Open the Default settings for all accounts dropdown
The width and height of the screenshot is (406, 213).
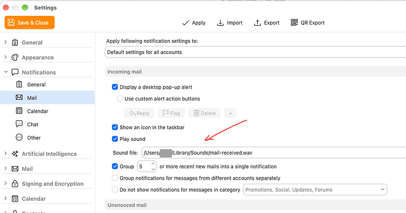255,52
